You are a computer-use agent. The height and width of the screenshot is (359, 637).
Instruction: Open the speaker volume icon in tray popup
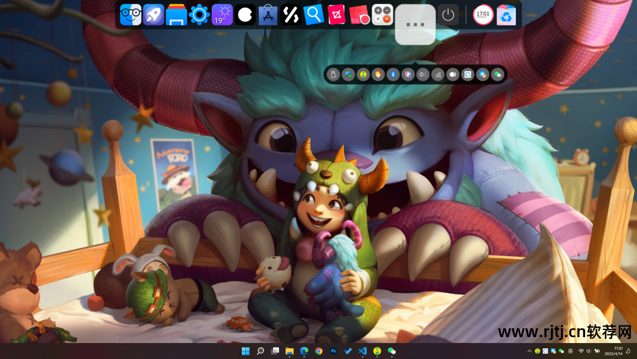click(x=423, y=74)
